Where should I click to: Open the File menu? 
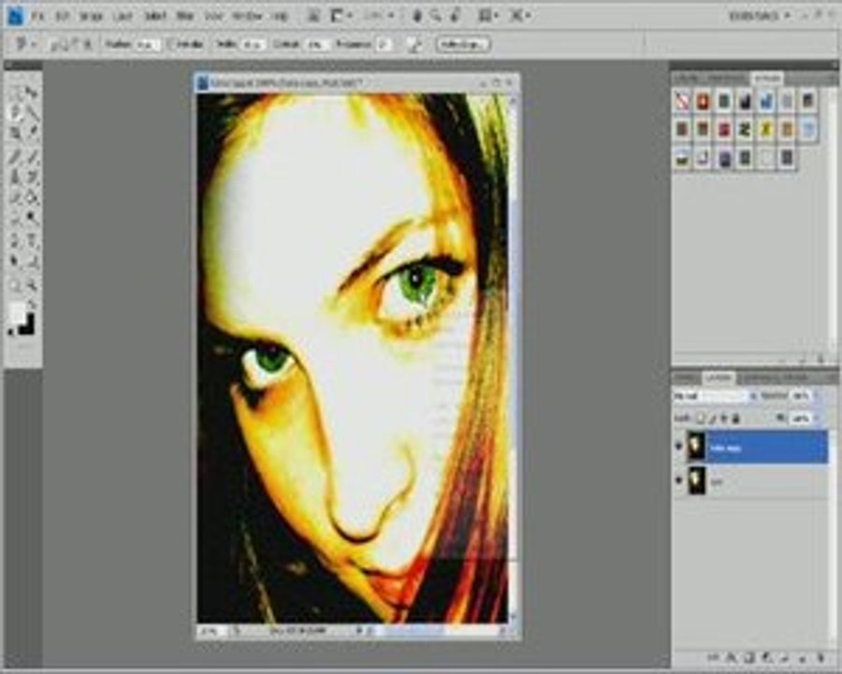click(36, 16)
